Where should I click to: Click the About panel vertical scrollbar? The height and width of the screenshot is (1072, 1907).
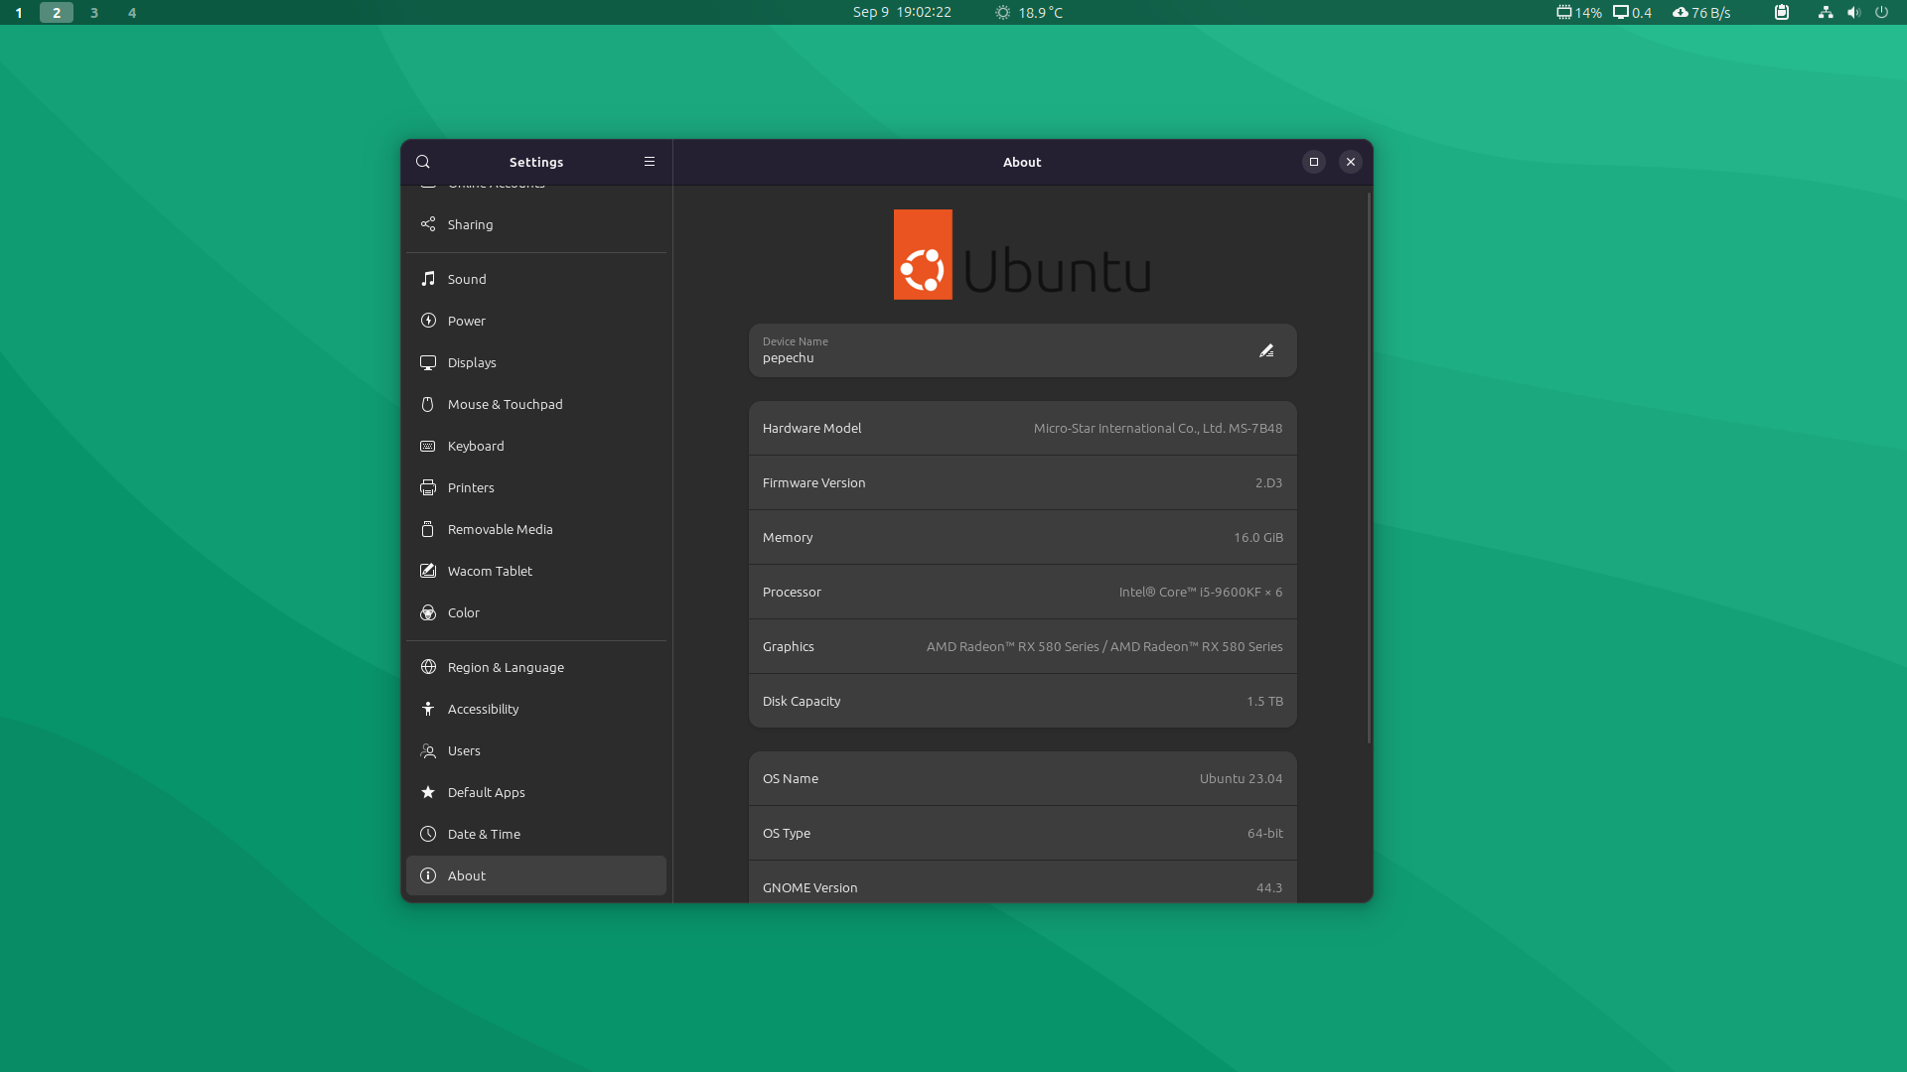[x=1369, y=467]
